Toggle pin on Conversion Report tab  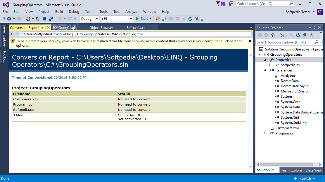click(43, 27)
